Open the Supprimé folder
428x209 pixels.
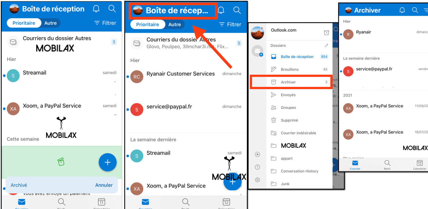(300, 120)
